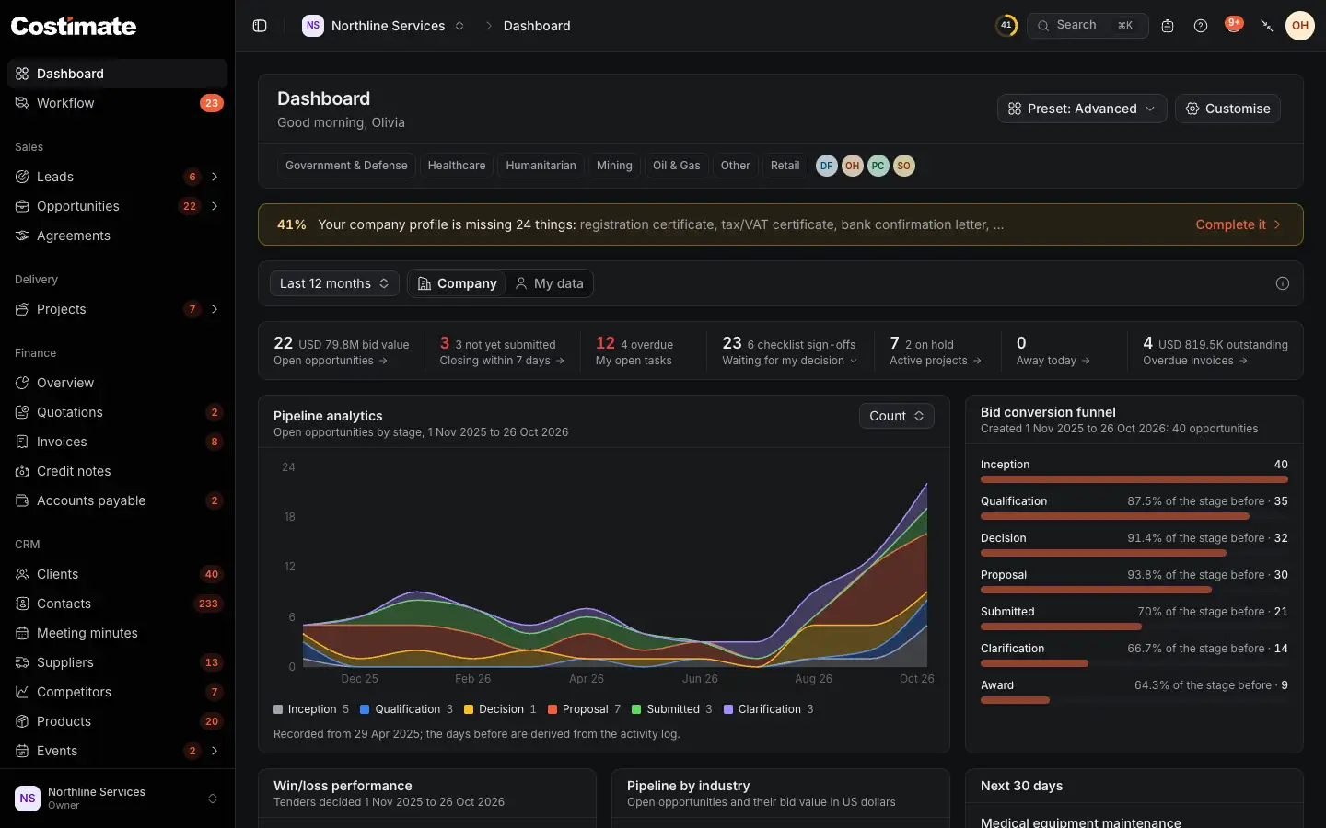
Task: Expand the Events submenu chevron
Action: (x=215, y=751)
